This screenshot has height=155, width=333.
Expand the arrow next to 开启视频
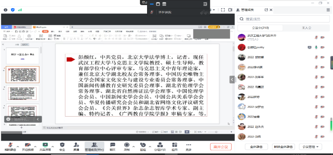pos(35,147)
